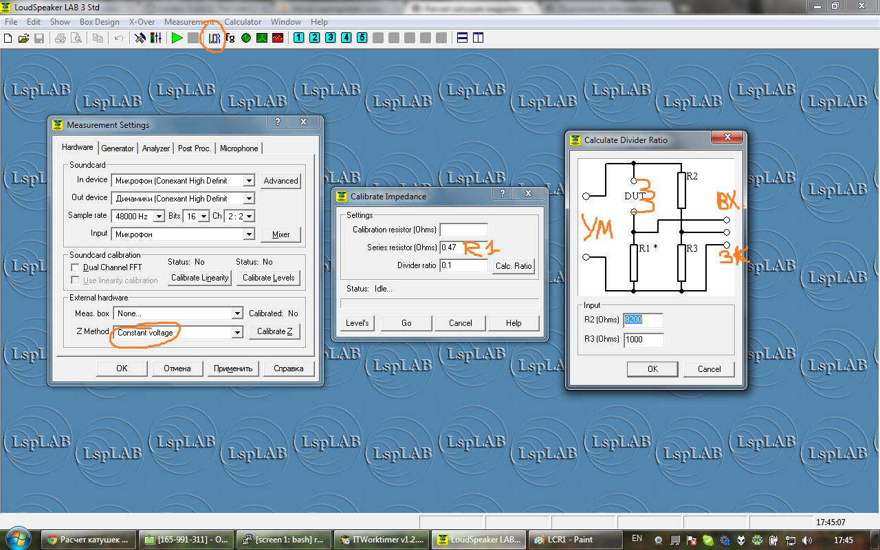This screenshot has width=880, height=550.
Task: Tile windows vertically icon
Action: (x=478, y=38)
